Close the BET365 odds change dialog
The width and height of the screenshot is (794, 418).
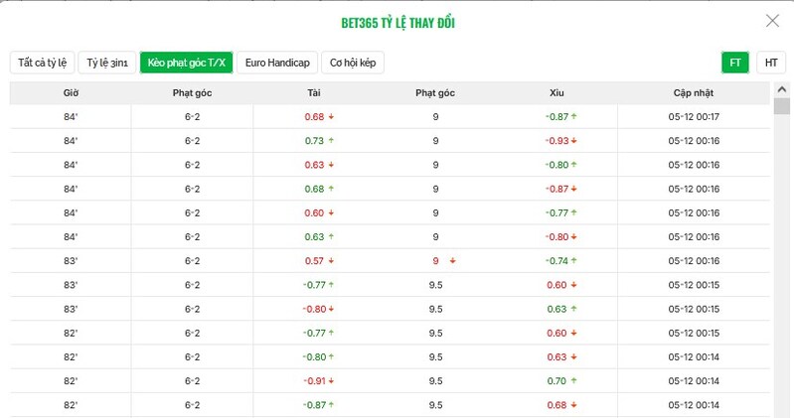click(x=772, y=21)
